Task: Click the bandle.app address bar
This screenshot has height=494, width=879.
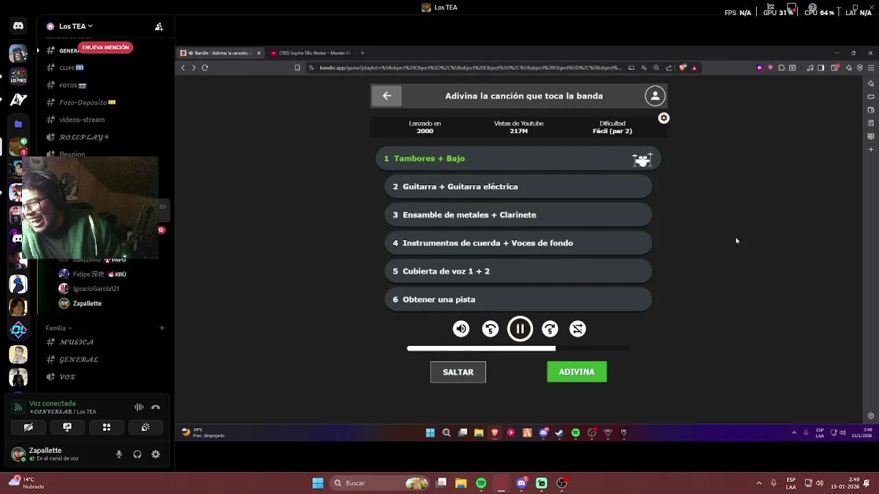Action: 470,68
